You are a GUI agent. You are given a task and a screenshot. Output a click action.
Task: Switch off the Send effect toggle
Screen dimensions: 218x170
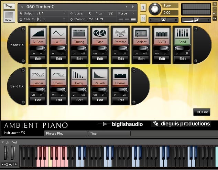182,49
